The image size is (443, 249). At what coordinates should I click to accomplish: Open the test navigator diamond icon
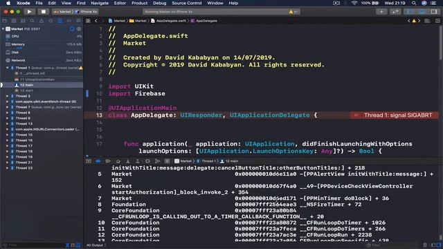(51, 21)
